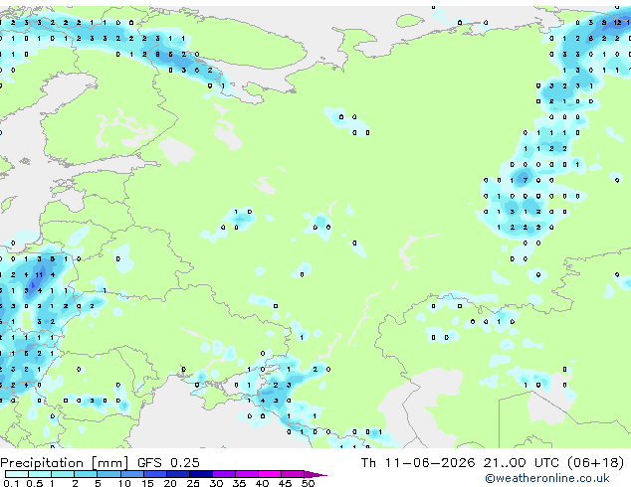Open the weatheronline.co.uk copyright link
The height and width of the screenshot is (487, 631).
547,478
